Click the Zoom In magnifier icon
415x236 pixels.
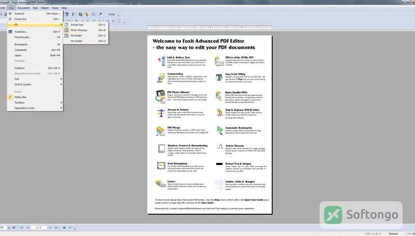click(x=10, y=13)
